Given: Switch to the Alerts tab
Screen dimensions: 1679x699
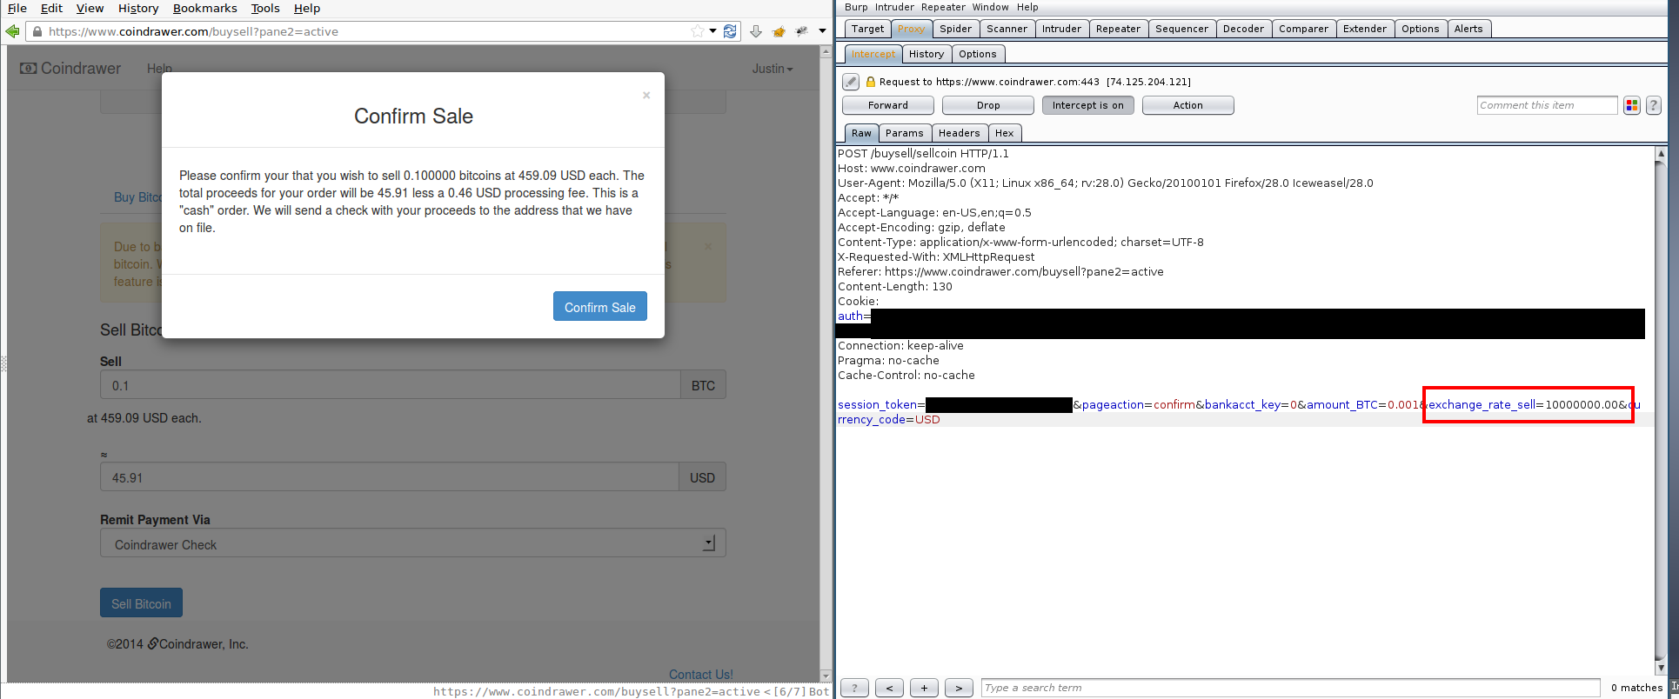Looking at the screenshot, I should (x=1468, y=29).
